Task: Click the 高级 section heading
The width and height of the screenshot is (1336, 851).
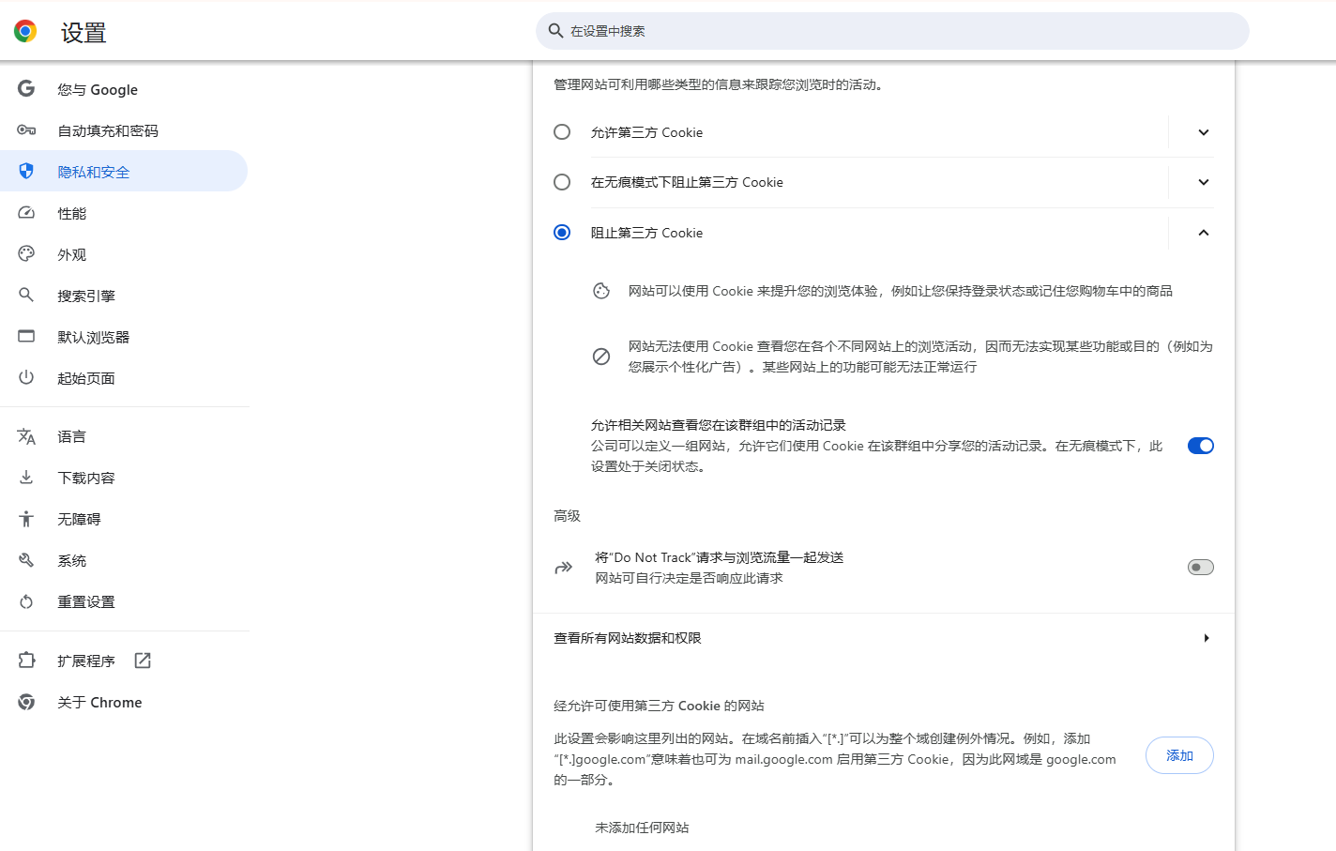Action: pos(567,516)
